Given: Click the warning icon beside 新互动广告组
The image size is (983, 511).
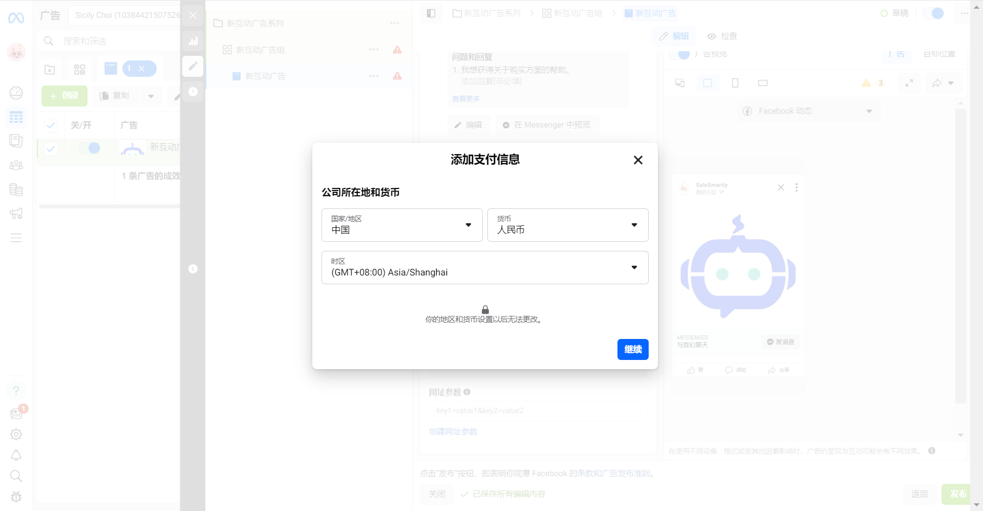Looking at the screenshot, I should click(x=397, y=50).
